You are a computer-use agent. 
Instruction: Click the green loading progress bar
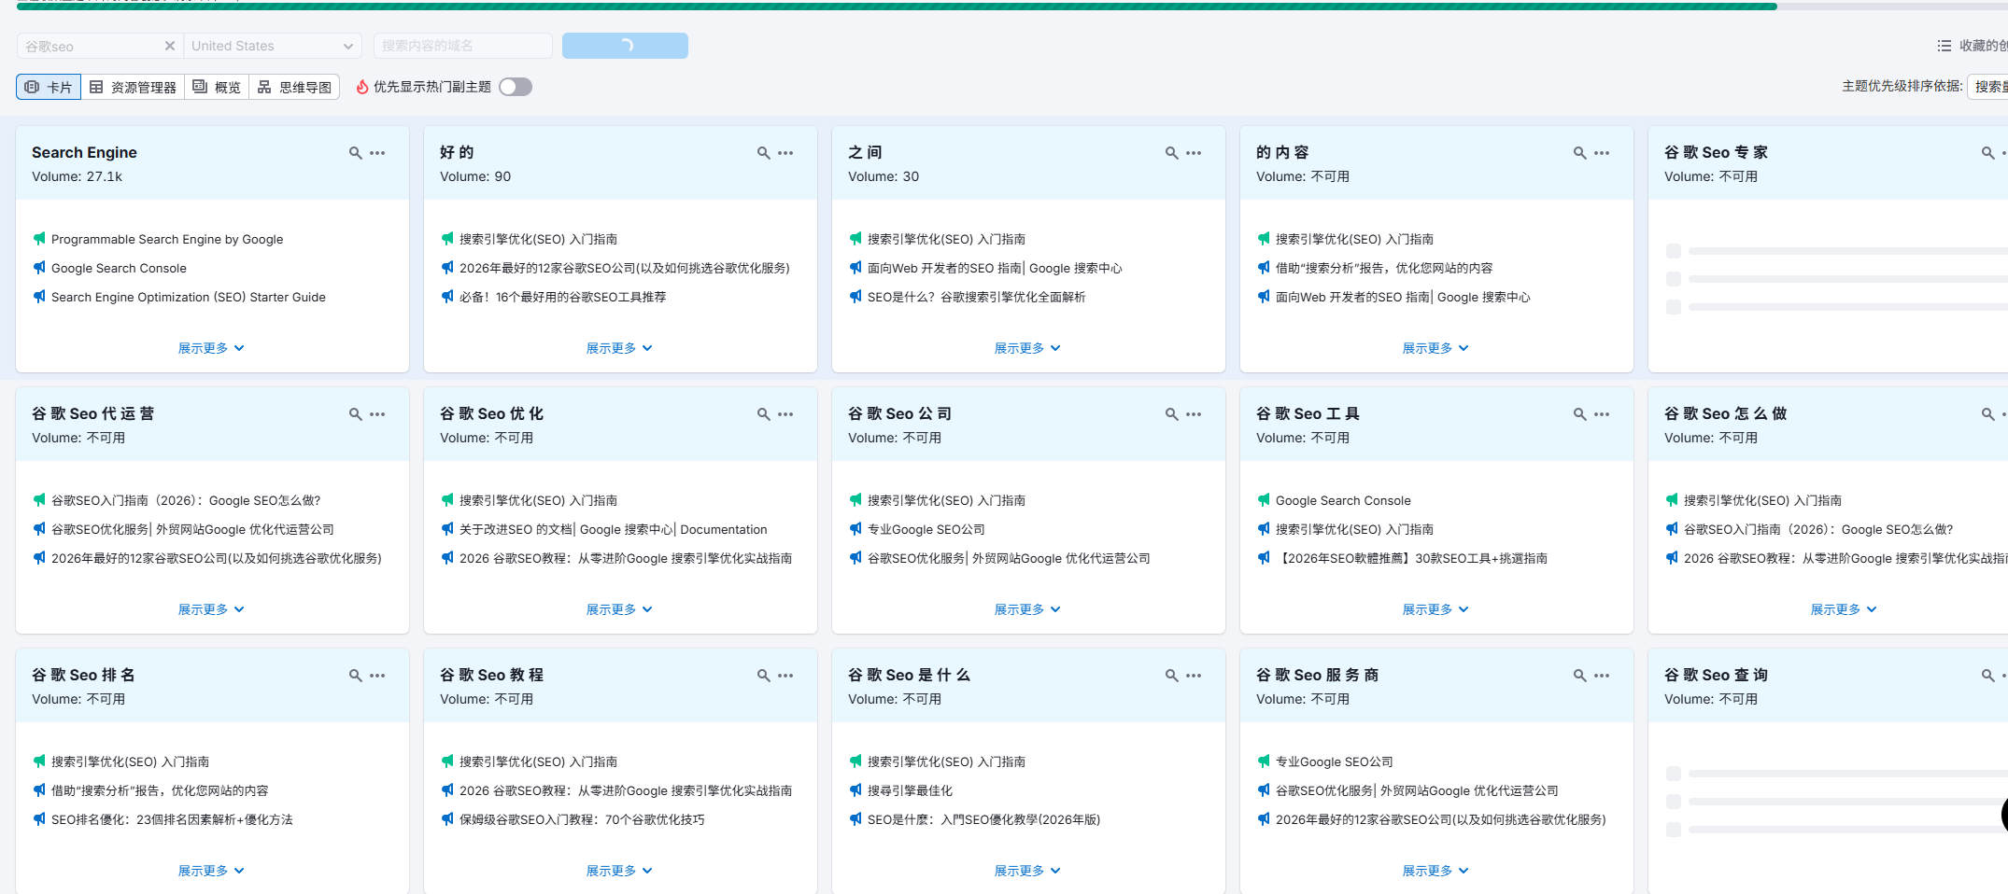897,6
